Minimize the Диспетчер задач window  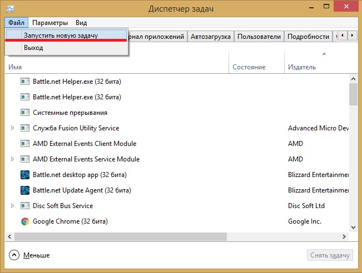click(311, 7)
